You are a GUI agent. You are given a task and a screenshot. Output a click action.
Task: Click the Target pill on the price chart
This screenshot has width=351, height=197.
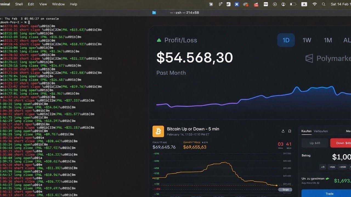(285, 190)
